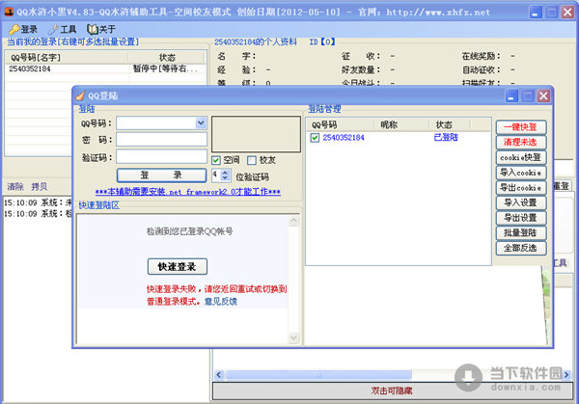Screen dimensions: 579x404
Task: Open the .net framework2.0 requirement link
Action: point(188,192)
